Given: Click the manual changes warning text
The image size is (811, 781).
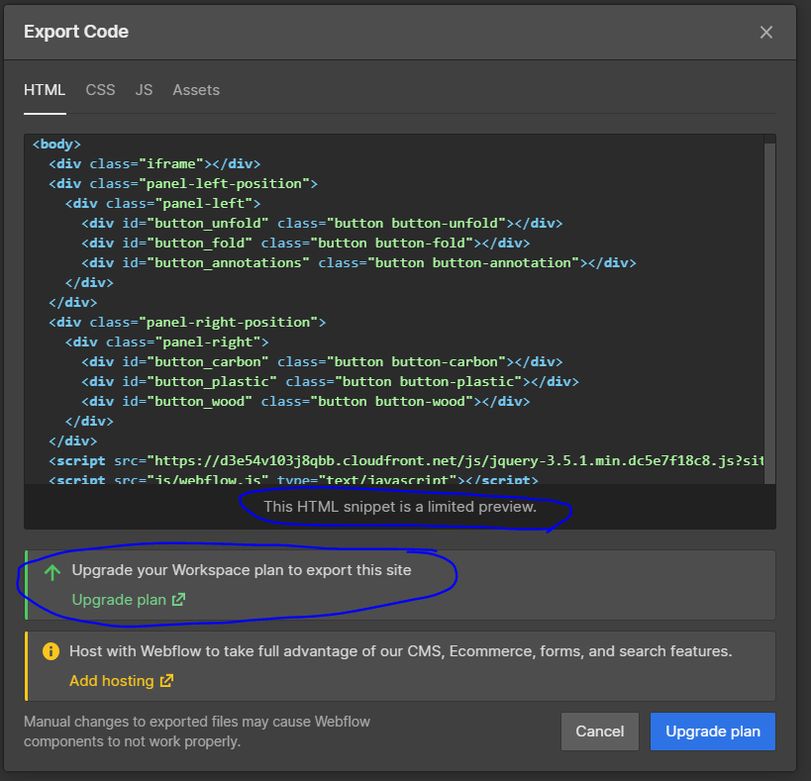Looking at the screenshot, I should point(197,732).
